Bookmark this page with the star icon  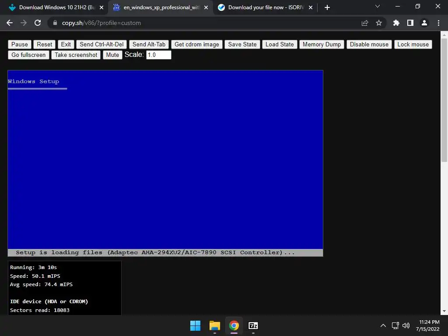tap(379, 23)
